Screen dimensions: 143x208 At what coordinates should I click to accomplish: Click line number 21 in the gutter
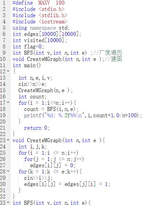(x=3, y=128)
